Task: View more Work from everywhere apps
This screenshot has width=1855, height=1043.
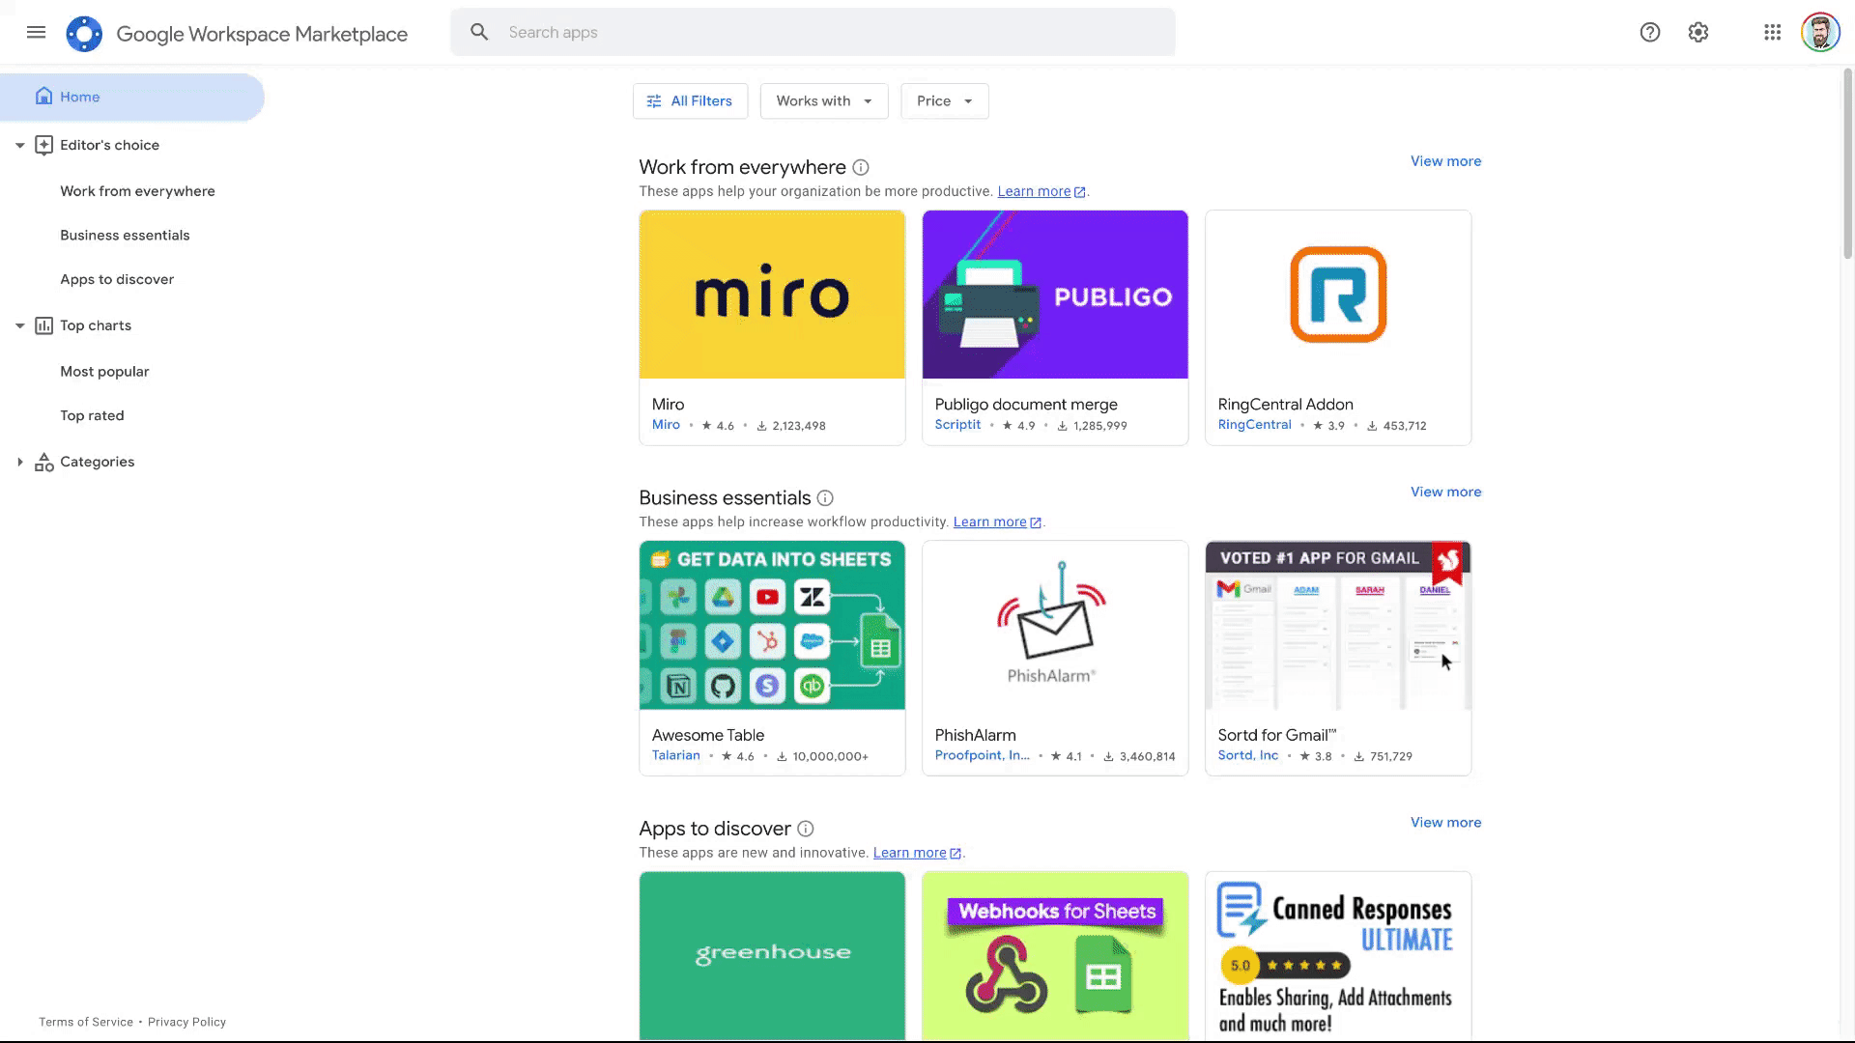Action: pyautogui.click(x=1445, y=161)
